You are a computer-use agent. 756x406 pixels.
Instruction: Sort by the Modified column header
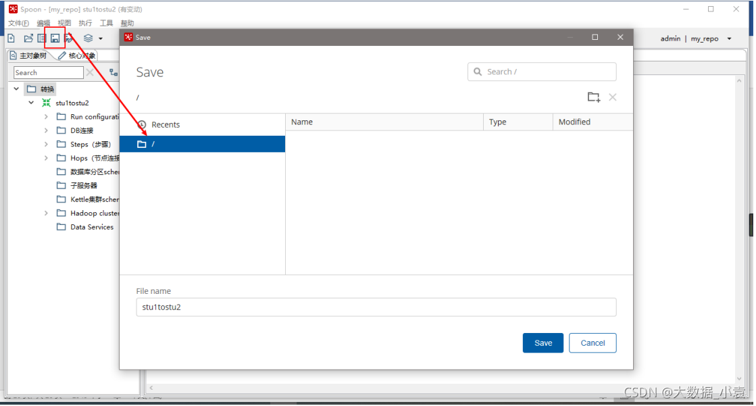pos(593,122)
